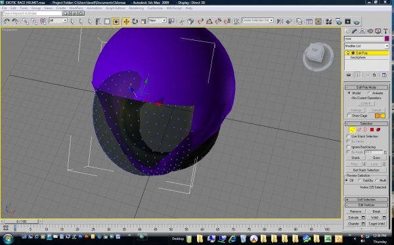Open Rendered Frame Window icon
Viewport: 394px width, 245px height.
(347, 22)
